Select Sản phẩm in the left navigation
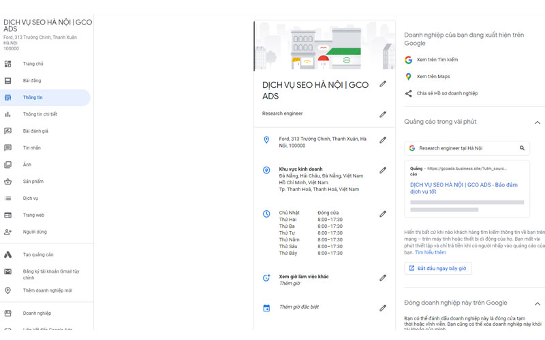Screen dimensions: 545x340 (33, 182)
